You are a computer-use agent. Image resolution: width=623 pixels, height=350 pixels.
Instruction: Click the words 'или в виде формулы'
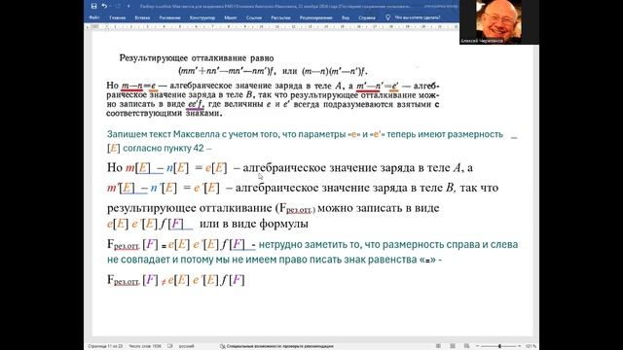click(x=254, y=224)
